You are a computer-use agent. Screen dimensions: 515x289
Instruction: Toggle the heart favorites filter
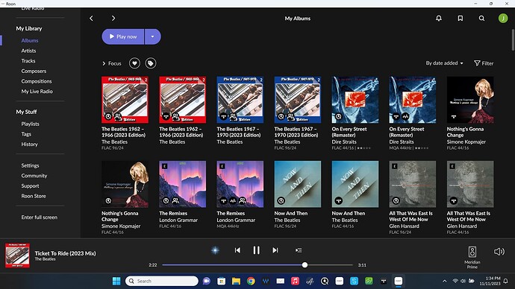coord(134,63)
